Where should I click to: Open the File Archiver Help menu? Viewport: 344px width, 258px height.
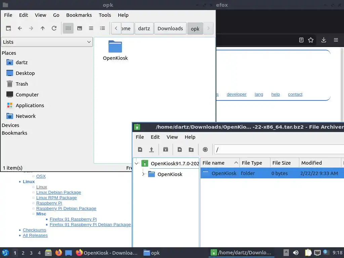190,137
